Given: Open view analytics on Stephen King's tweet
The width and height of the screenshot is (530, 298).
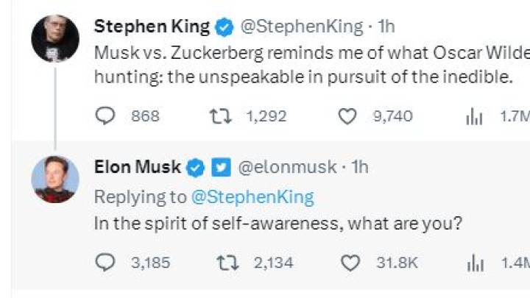Looking at the screenshot, I should click(x=474, y=117).
